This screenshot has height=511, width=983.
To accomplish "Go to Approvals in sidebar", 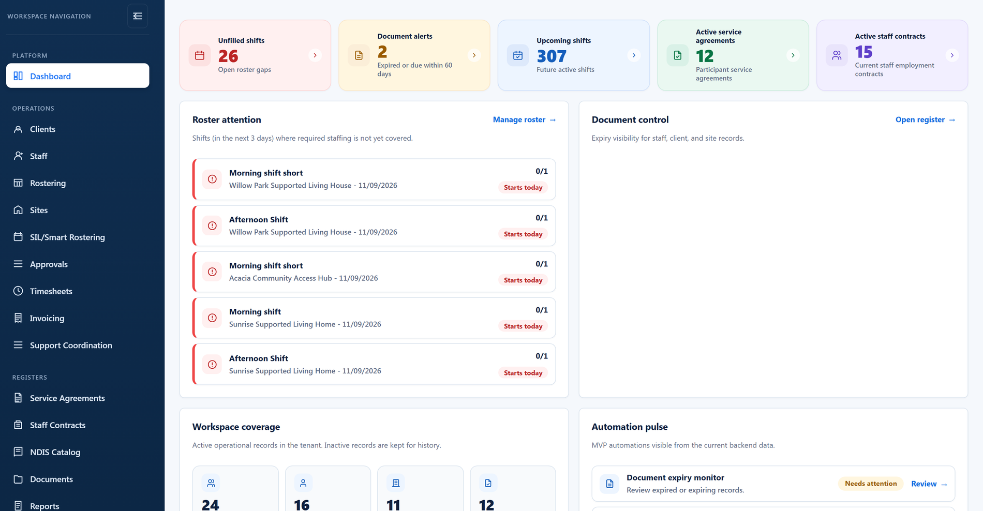I will [x=78, y=264].
